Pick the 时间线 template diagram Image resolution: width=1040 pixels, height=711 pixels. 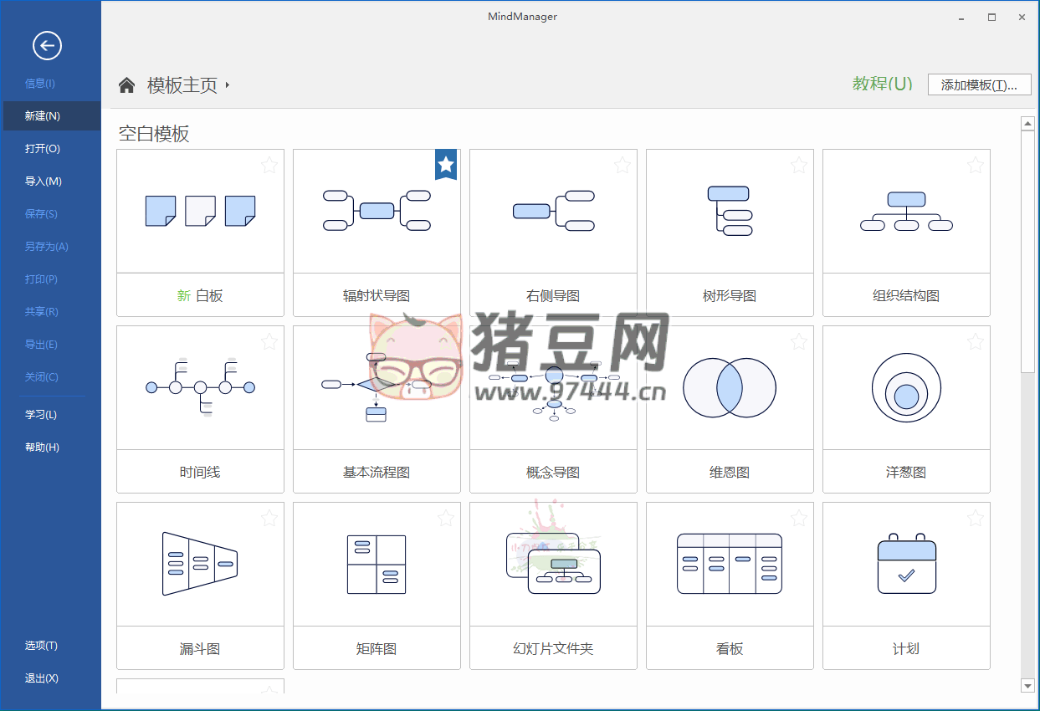(200, 387)
